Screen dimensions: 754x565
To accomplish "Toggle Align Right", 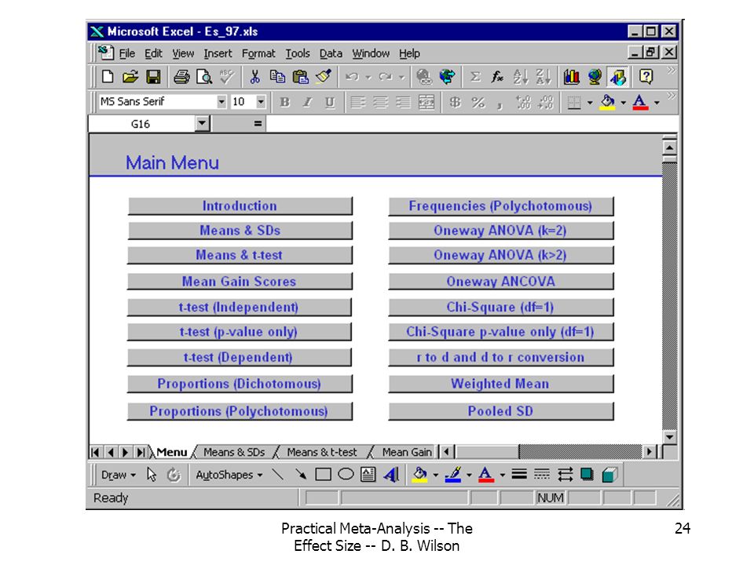I will 403,102.
